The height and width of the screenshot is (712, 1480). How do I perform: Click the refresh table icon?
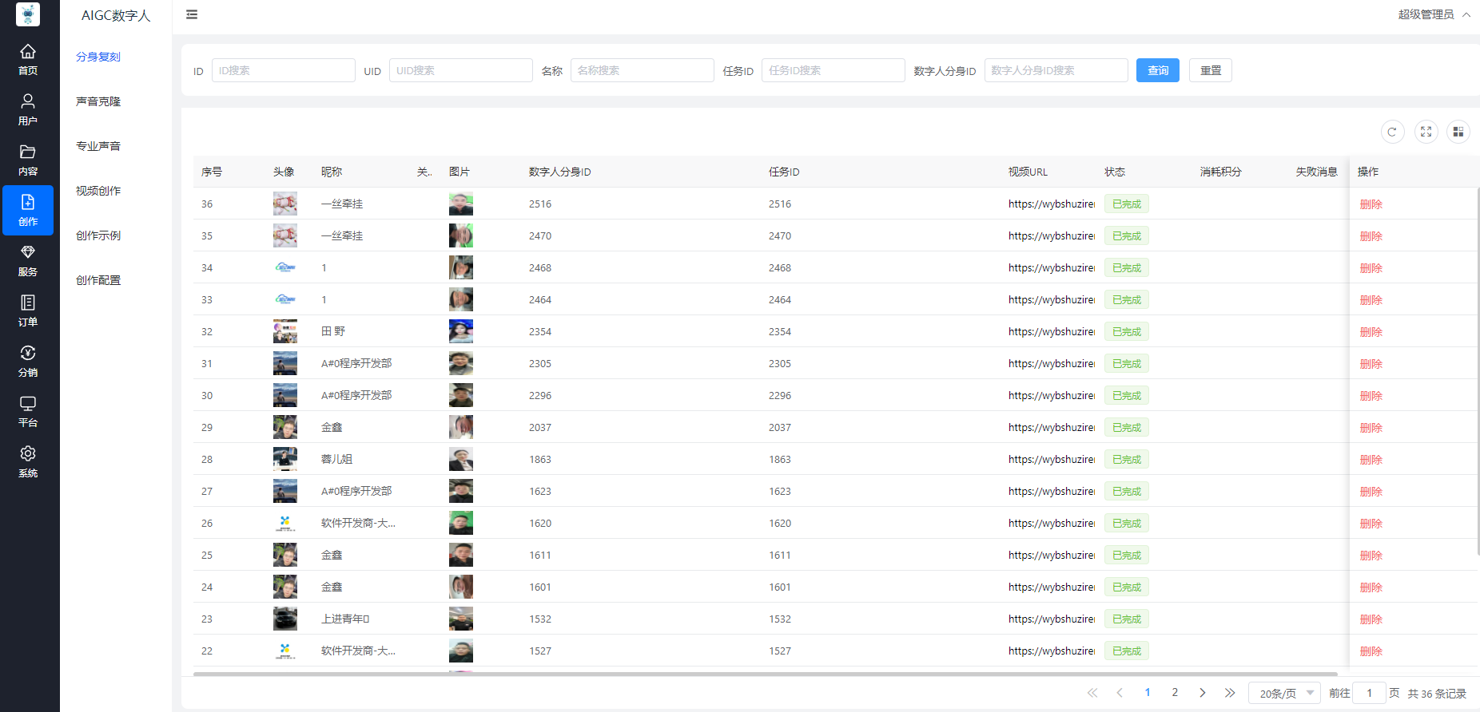1392,132
